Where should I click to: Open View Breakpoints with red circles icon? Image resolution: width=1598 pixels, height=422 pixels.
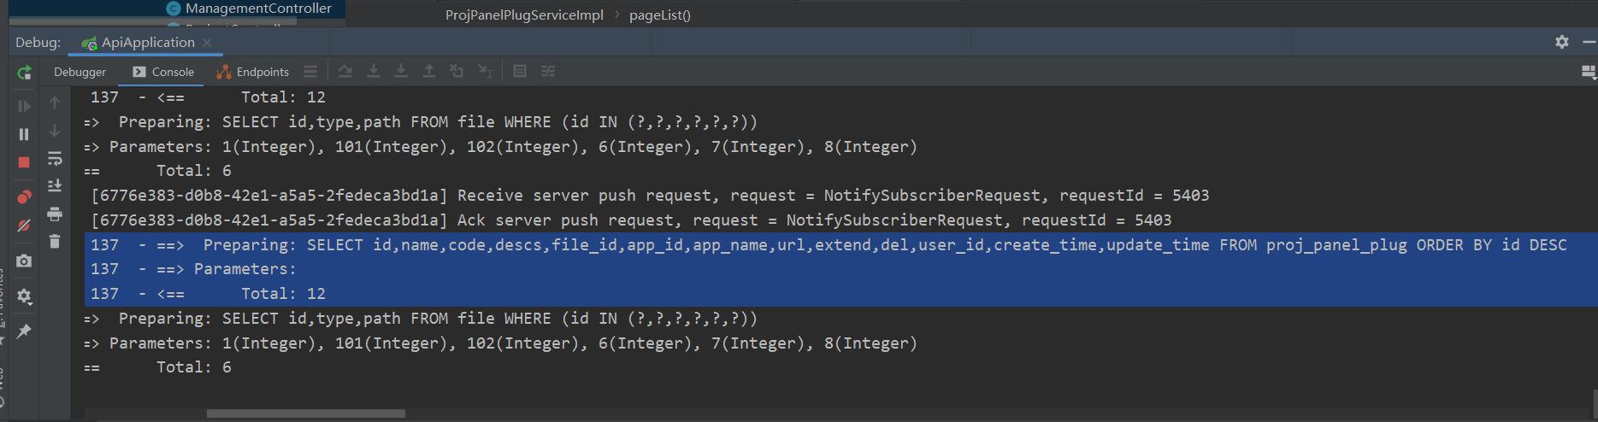[x=24, y=197]
